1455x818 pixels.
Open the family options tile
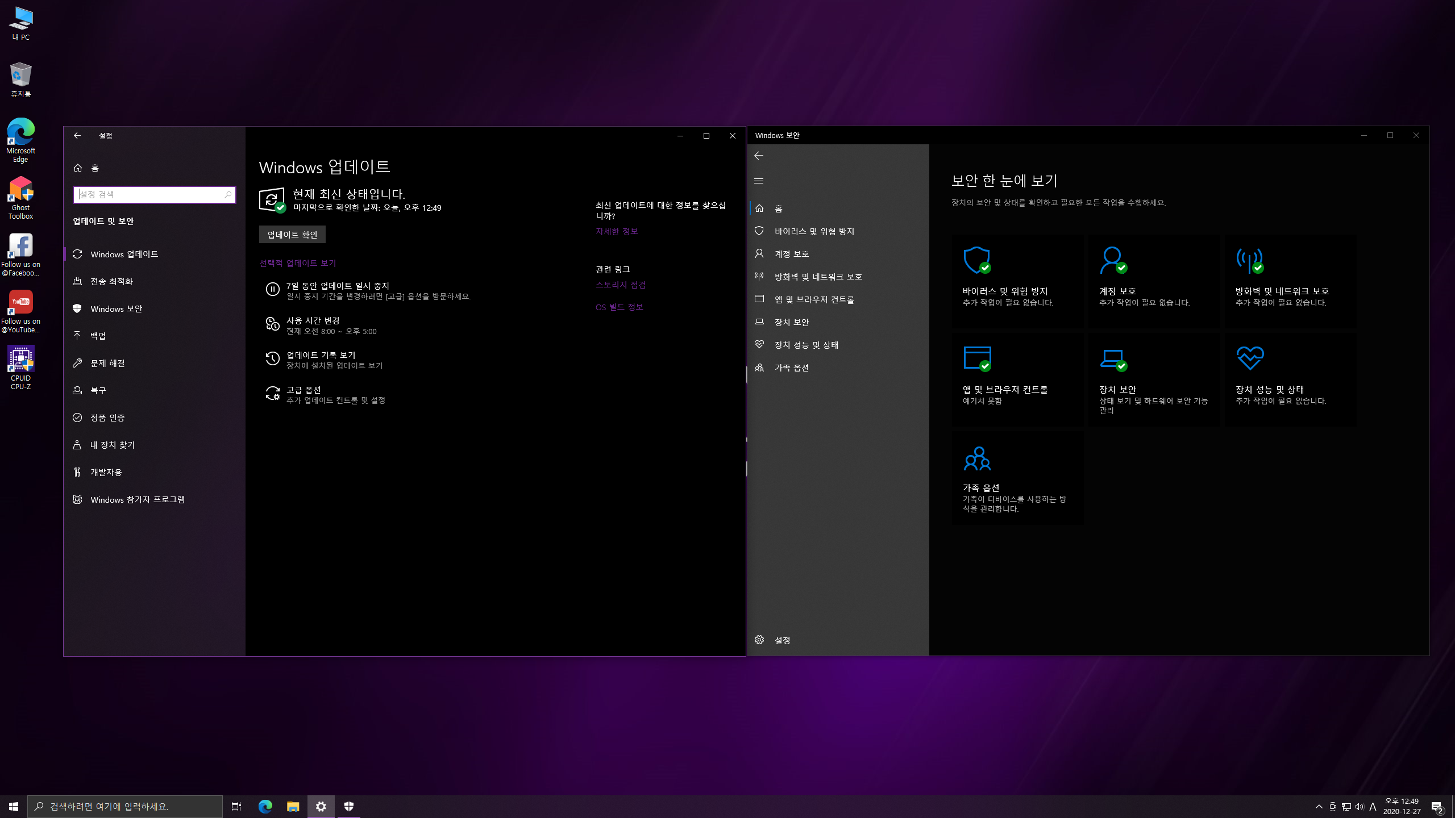(x=1017, y=478)
